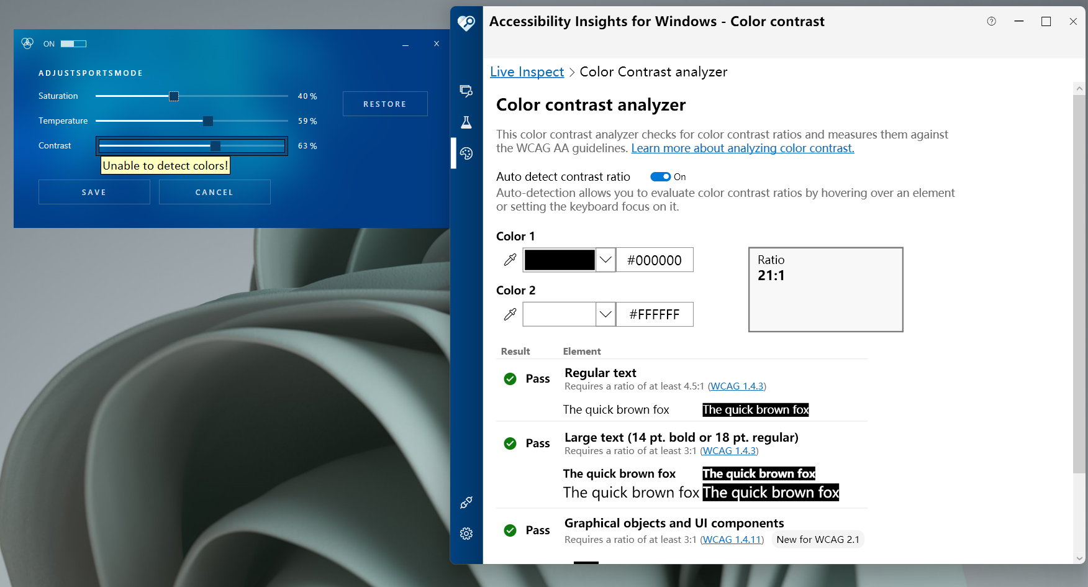Click the '63 %' contrast value
Screen dimensions: 1088x587
(307, 146)
